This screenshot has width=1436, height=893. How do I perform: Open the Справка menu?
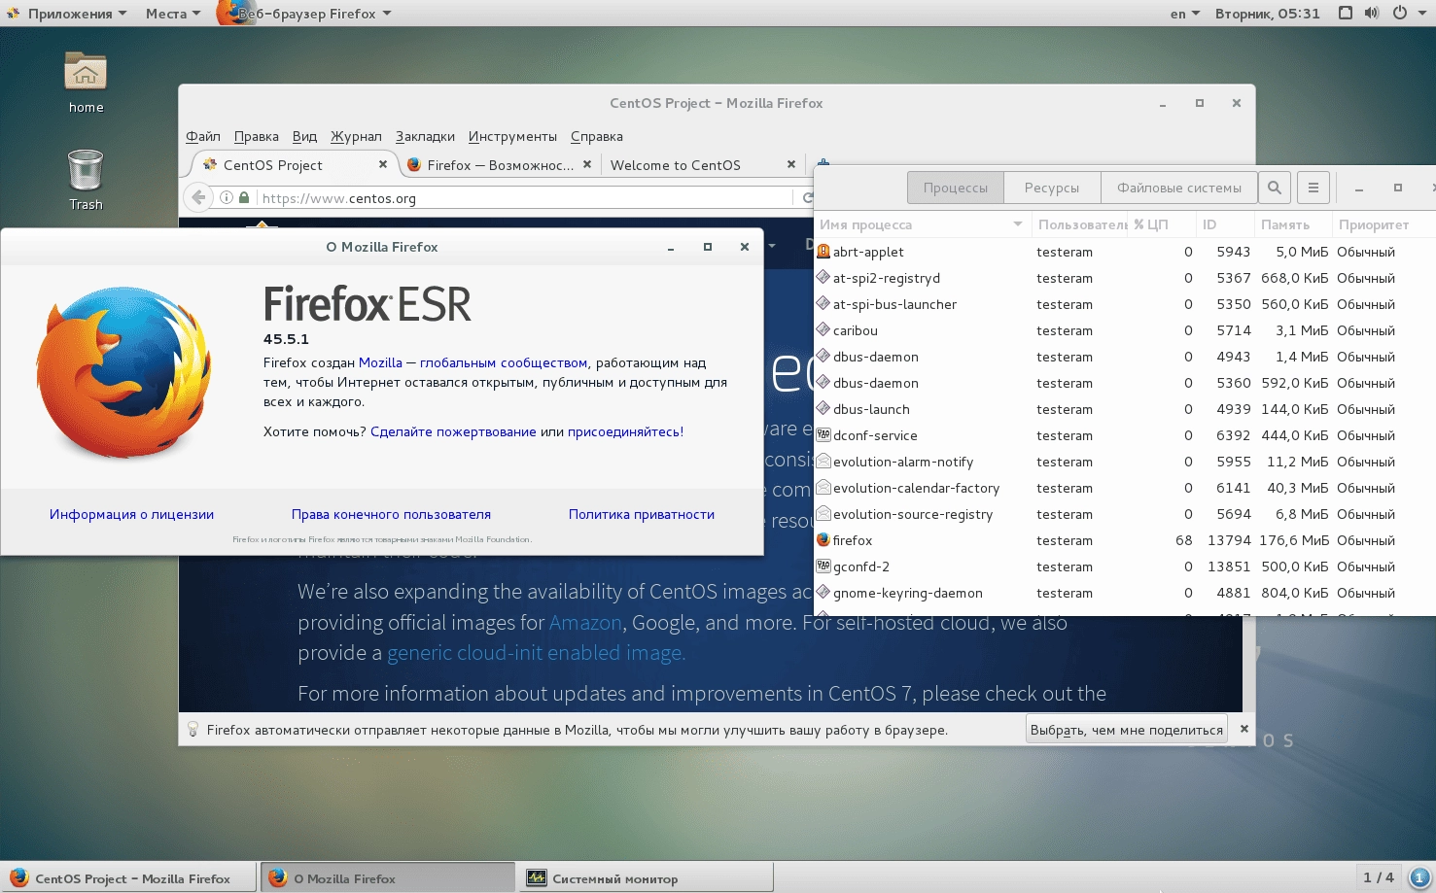(597, 136)
